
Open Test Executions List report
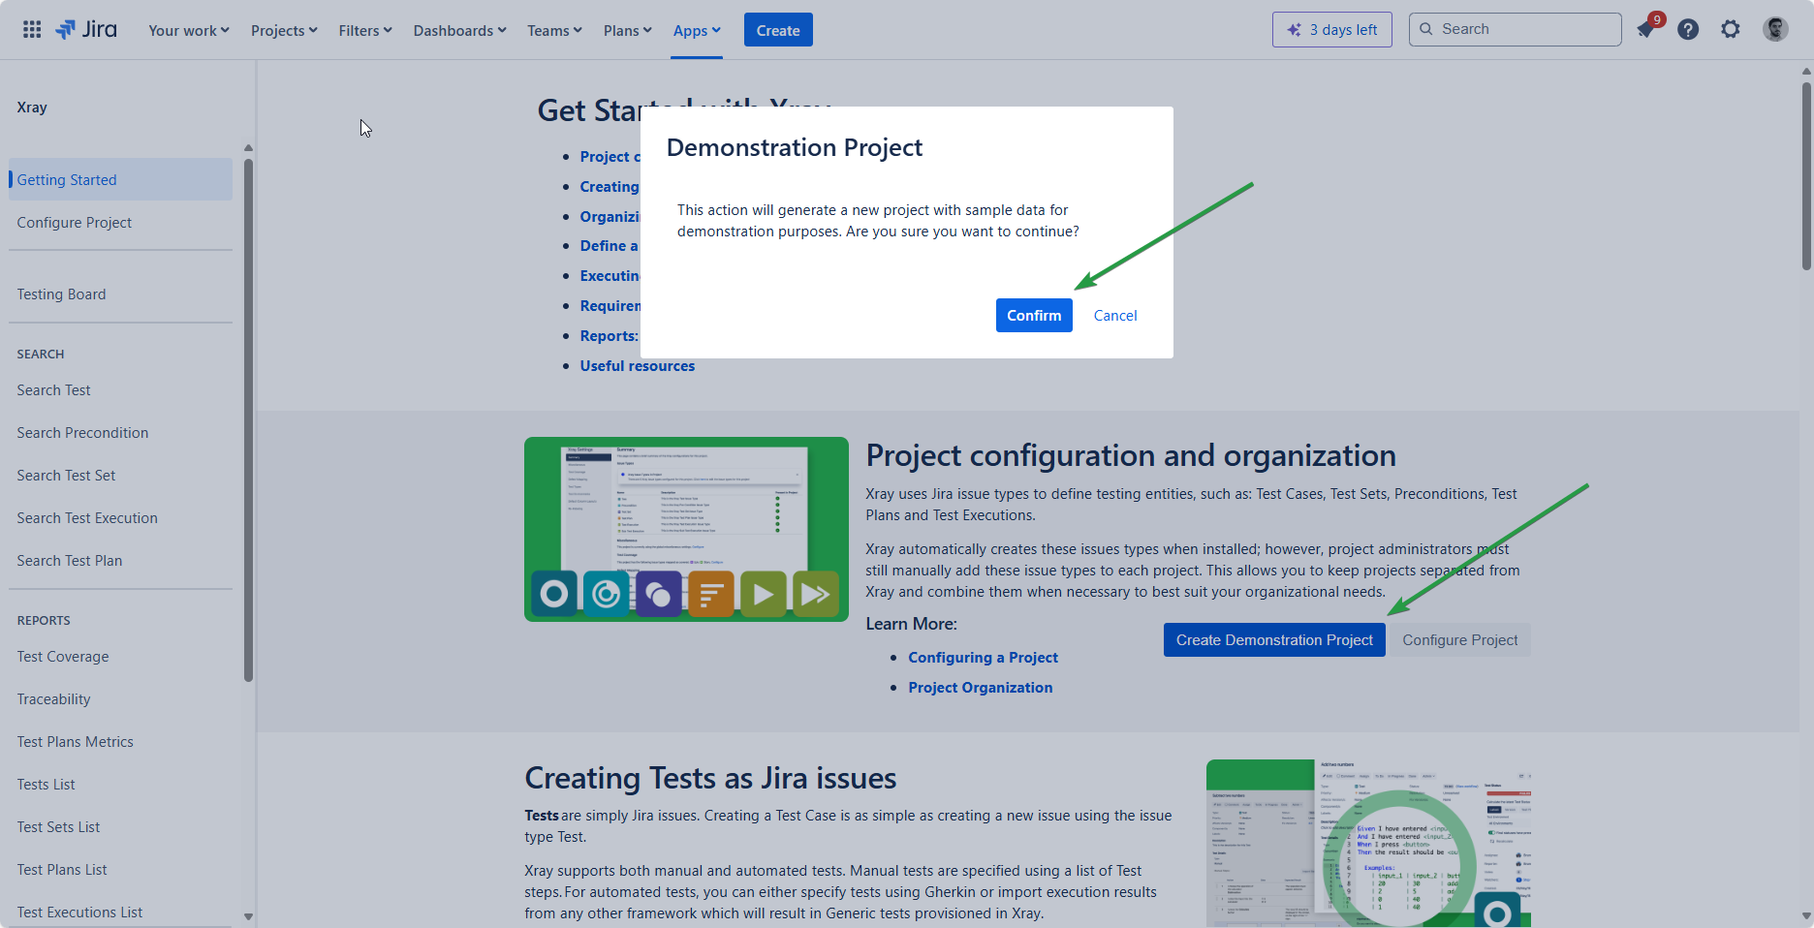coord(120,912)
